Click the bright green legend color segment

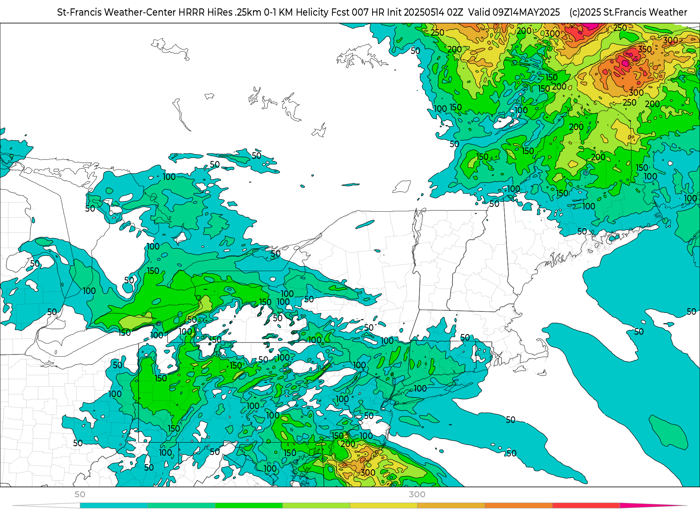(x=249, y=506)
